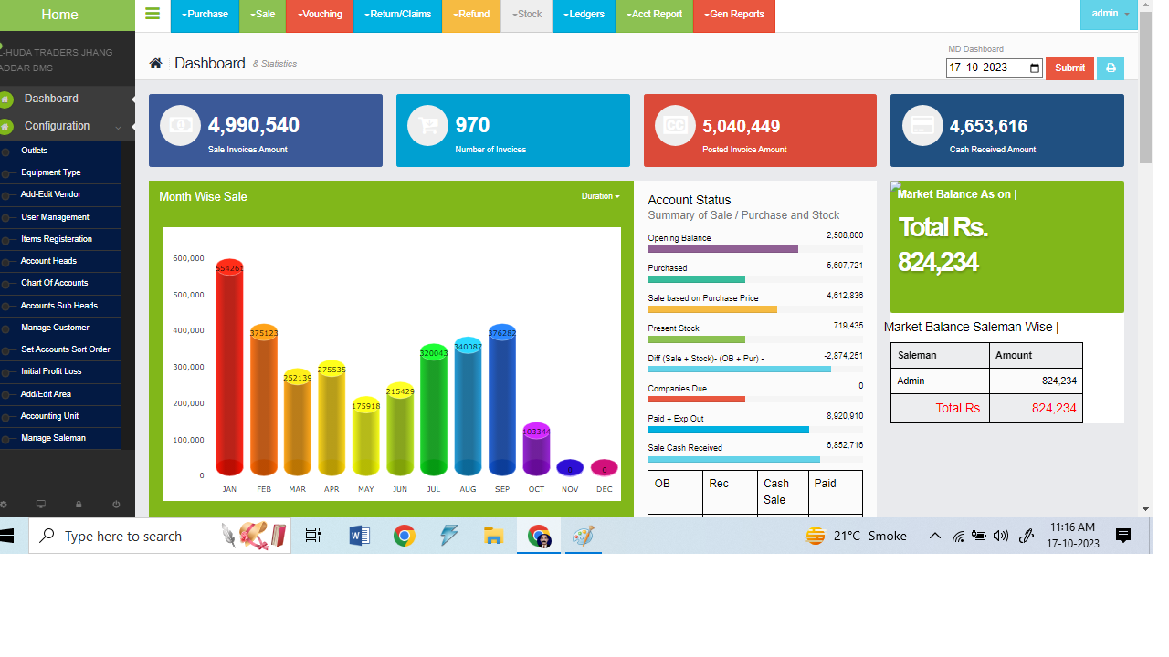Open the Ledgers menu
1169x657 pixels.
pyautogui.click(x=584, y=16)
